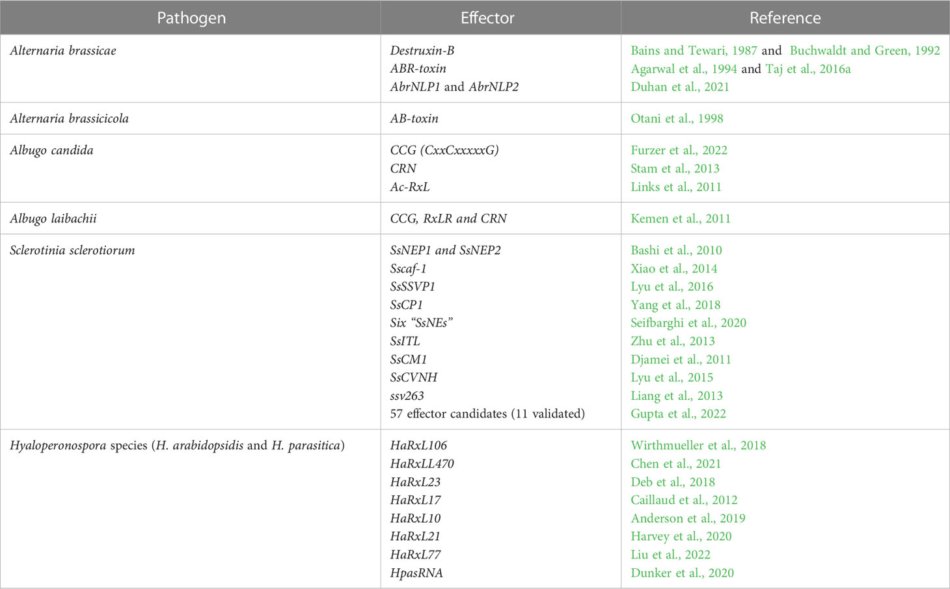This screenshot has height=589, width=950.
Task: Select the Sclerotinia sclerotiorum pathogen cell
Action: click(191, 332)
